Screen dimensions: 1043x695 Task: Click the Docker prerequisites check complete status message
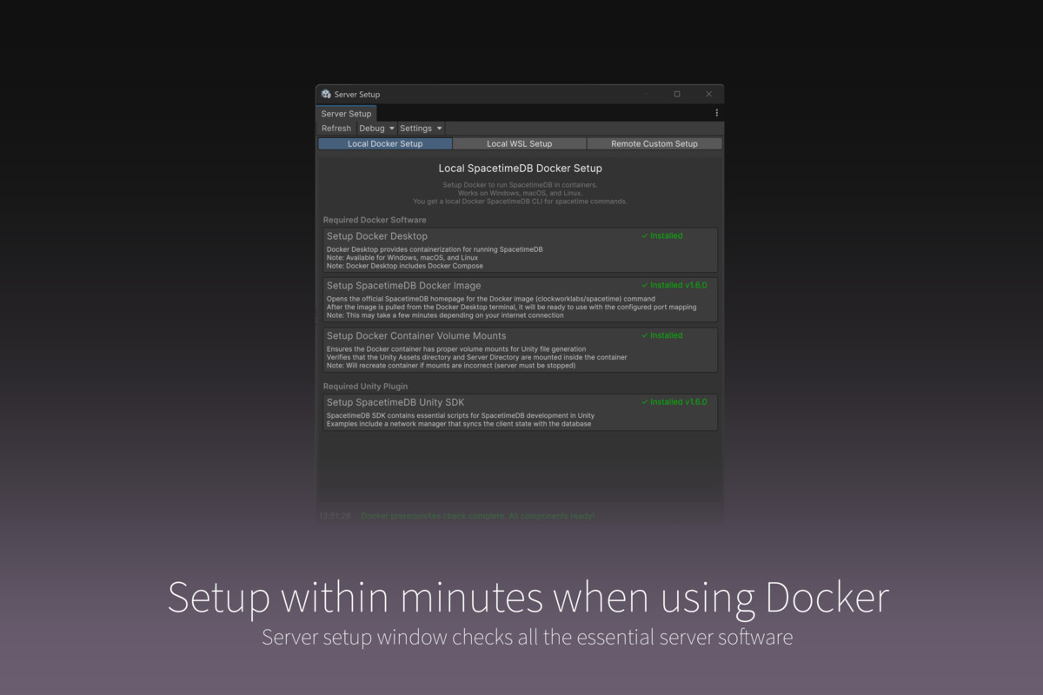477,516
